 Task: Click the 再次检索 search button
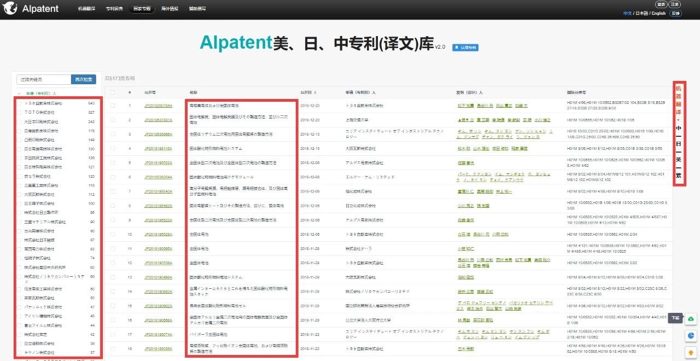coord(84,79)
